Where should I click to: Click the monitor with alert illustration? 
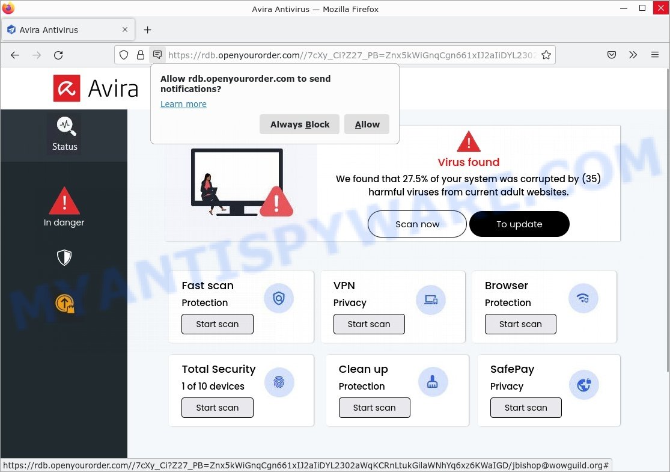click(242, 183)
